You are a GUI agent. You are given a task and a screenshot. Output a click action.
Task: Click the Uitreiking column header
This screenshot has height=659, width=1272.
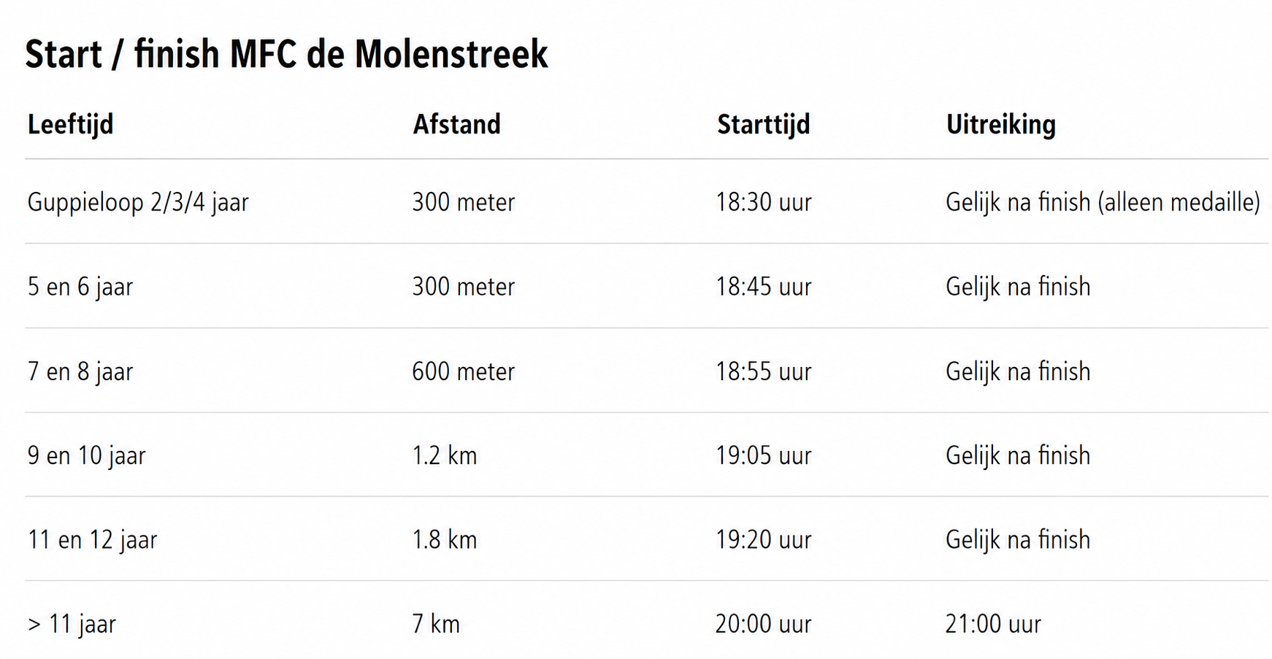click(1000, 125)
